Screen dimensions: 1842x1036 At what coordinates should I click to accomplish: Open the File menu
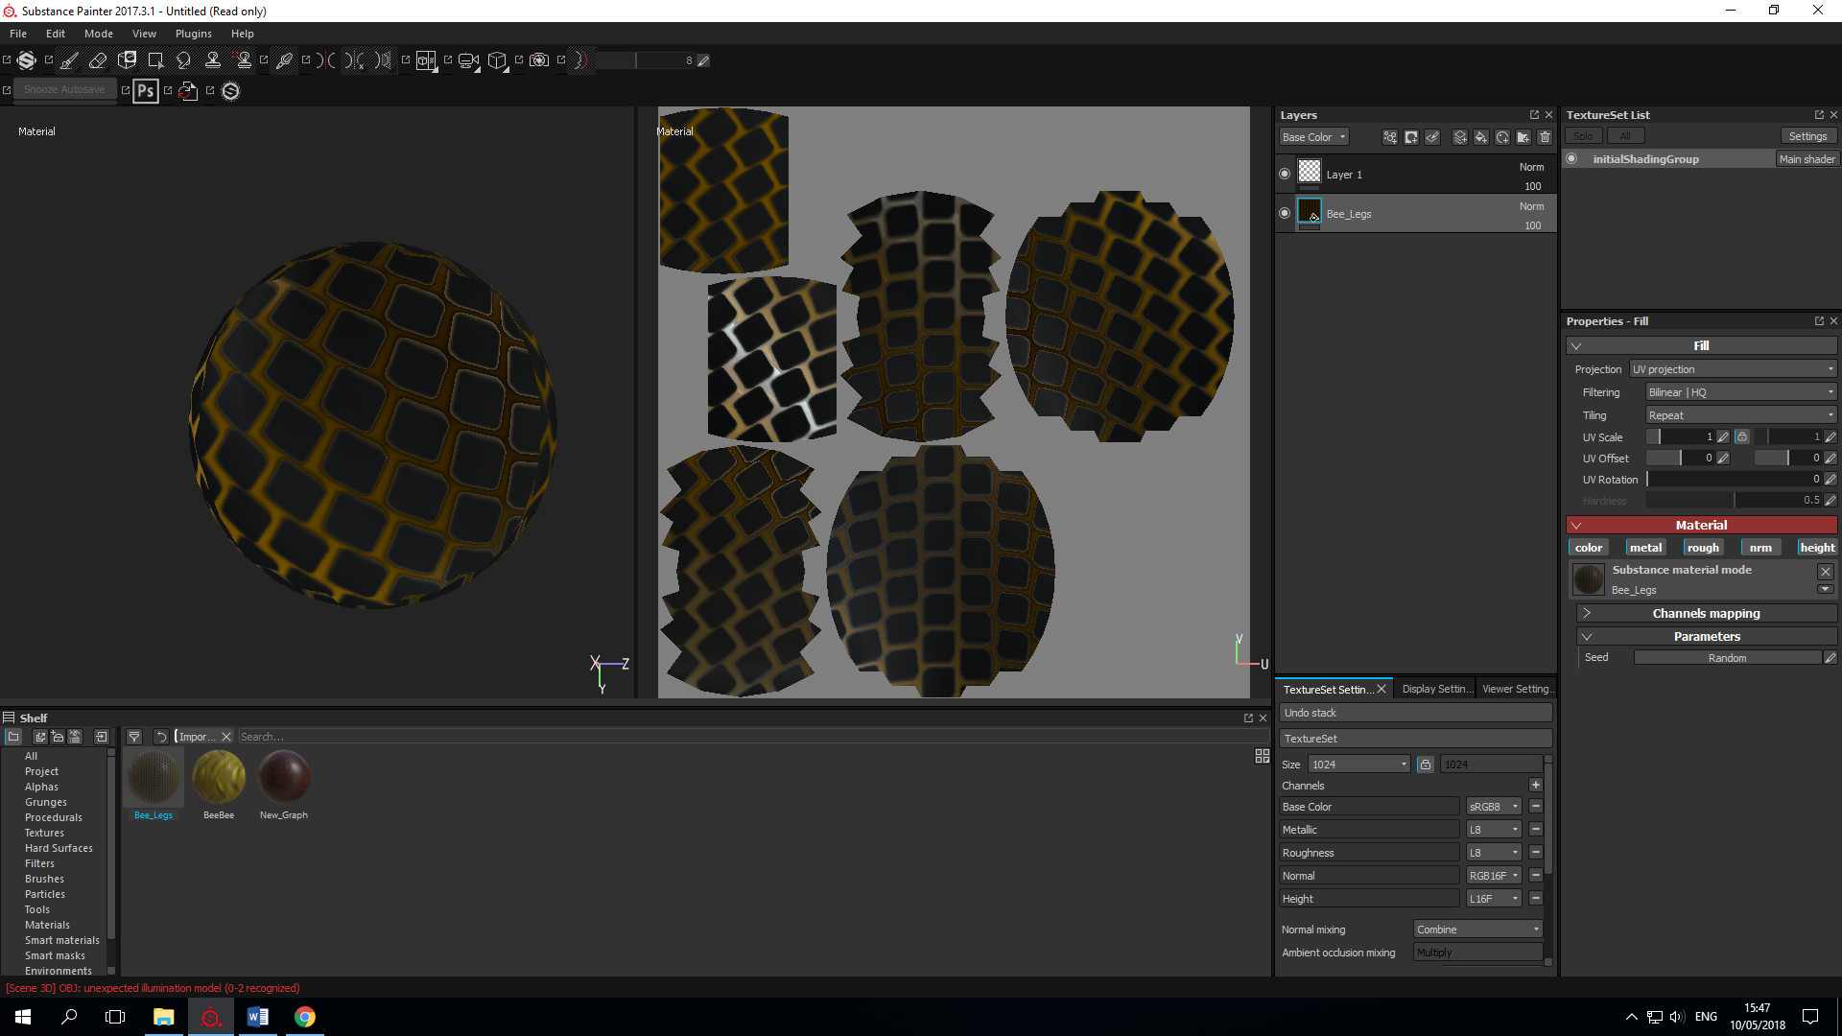pos(18,34)
